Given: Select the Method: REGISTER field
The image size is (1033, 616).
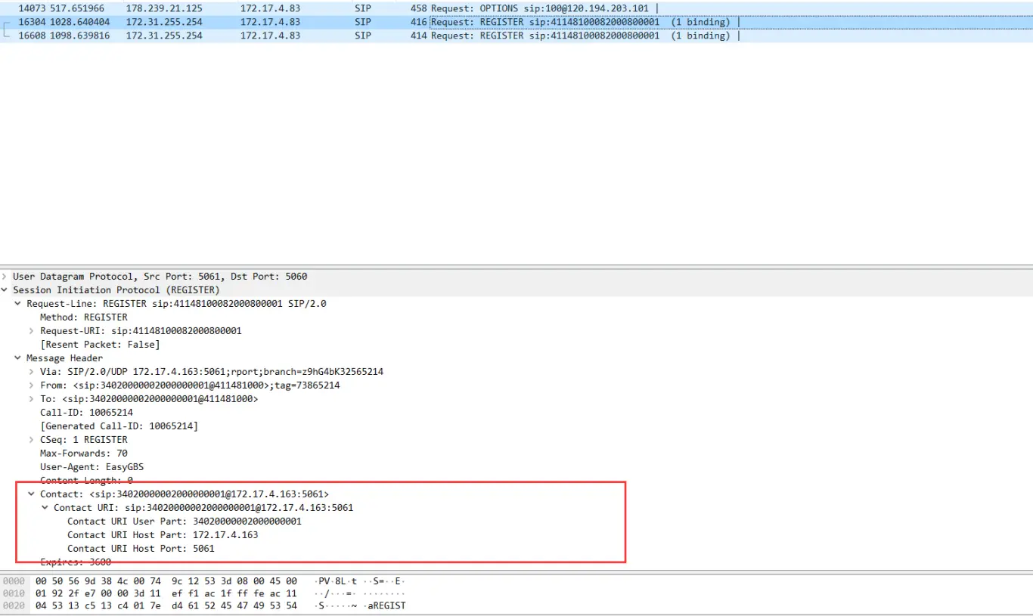Looking at the screenshot, I should [x=83, y=317].
